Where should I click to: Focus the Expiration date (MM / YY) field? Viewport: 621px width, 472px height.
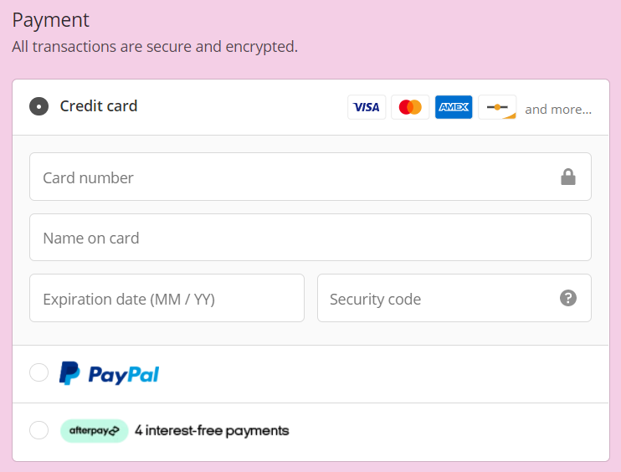167,298
